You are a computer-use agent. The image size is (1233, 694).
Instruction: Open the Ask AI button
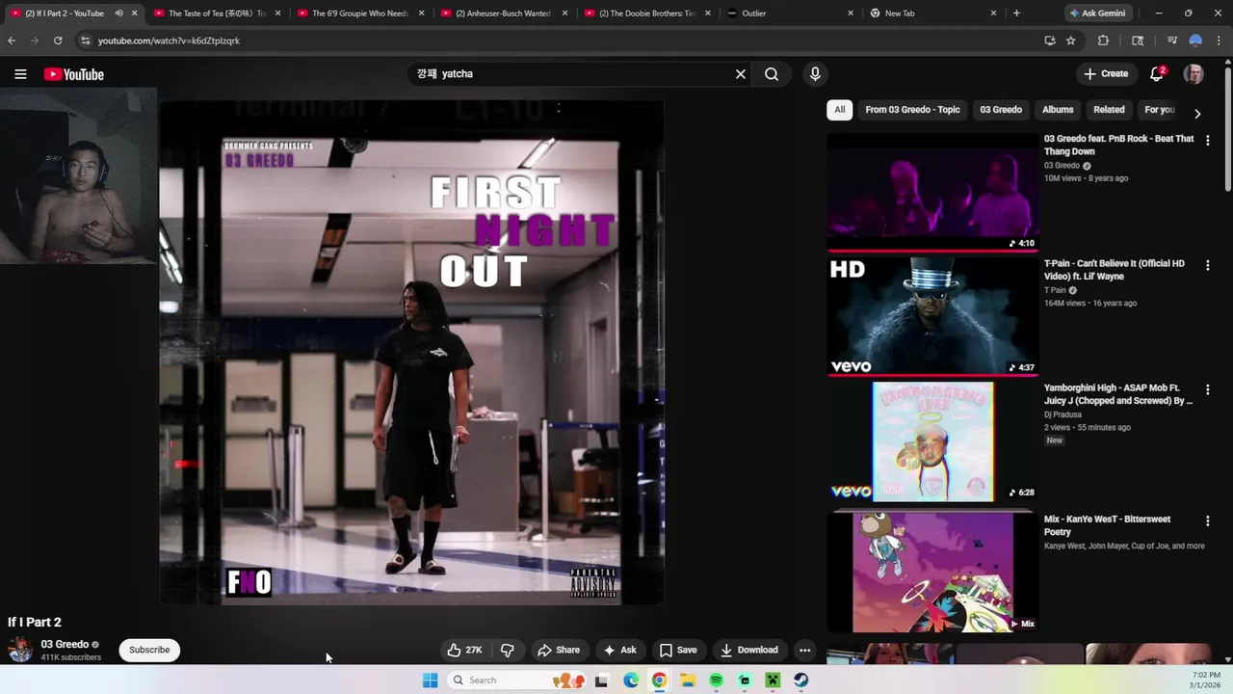619,650
